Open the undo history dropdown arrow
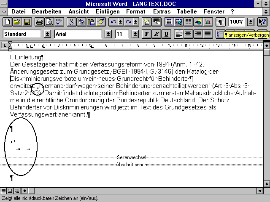 121,22
